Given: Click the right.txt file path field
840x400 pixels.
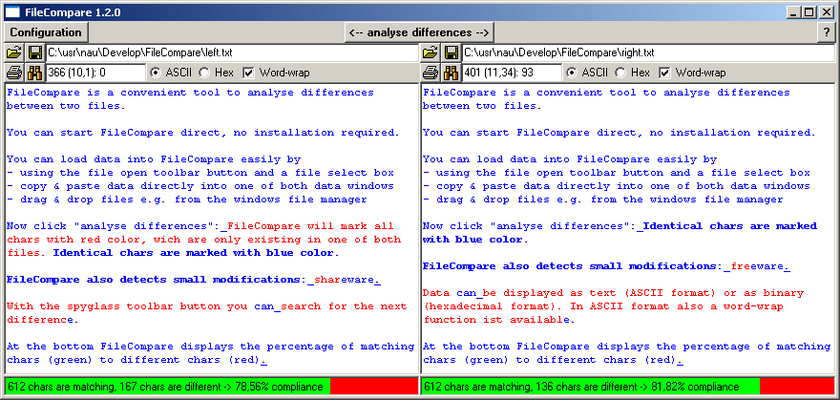Looking at the screenshot, I should (x=648, y=53).
